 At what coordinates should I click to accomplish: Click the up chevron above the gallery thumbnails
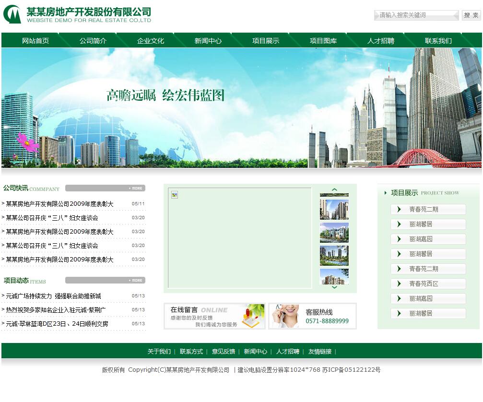point(334,190)
